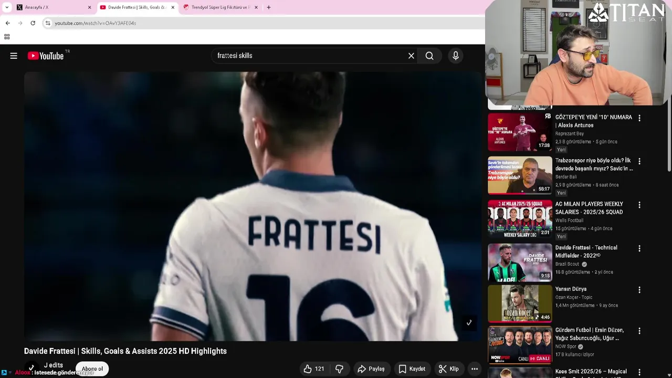
Task: Click the Reprezant Bey channel name
Action: point(570,134)
